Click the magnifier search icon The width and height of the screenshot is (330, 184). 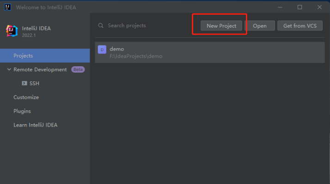coord(101,26)
